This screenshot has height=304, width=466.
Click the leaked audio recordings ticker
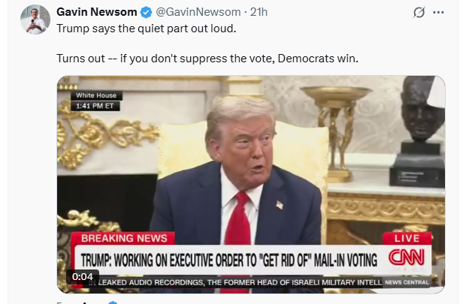click(x=235, y=282)
